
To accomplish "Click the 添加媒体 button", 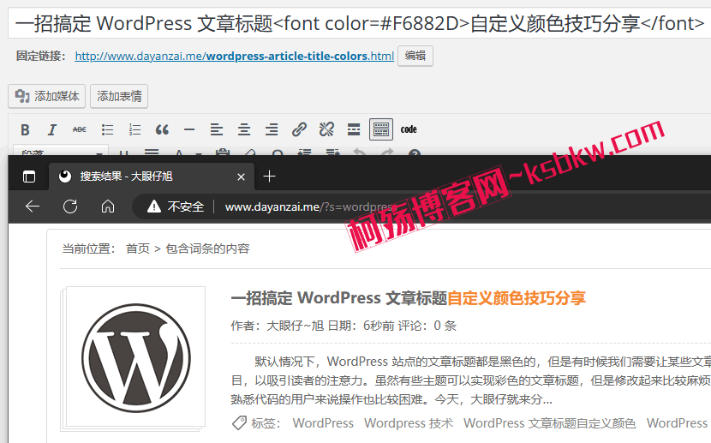I will pyautogui.click(x=47, y=96).
